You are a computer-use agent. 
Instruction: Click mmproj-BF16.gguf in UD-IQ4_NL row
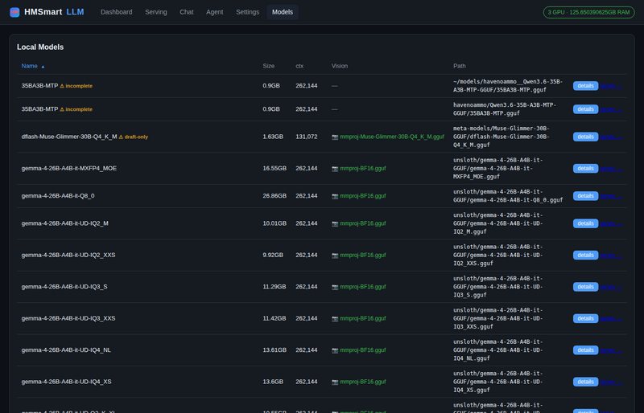[363, 350]
